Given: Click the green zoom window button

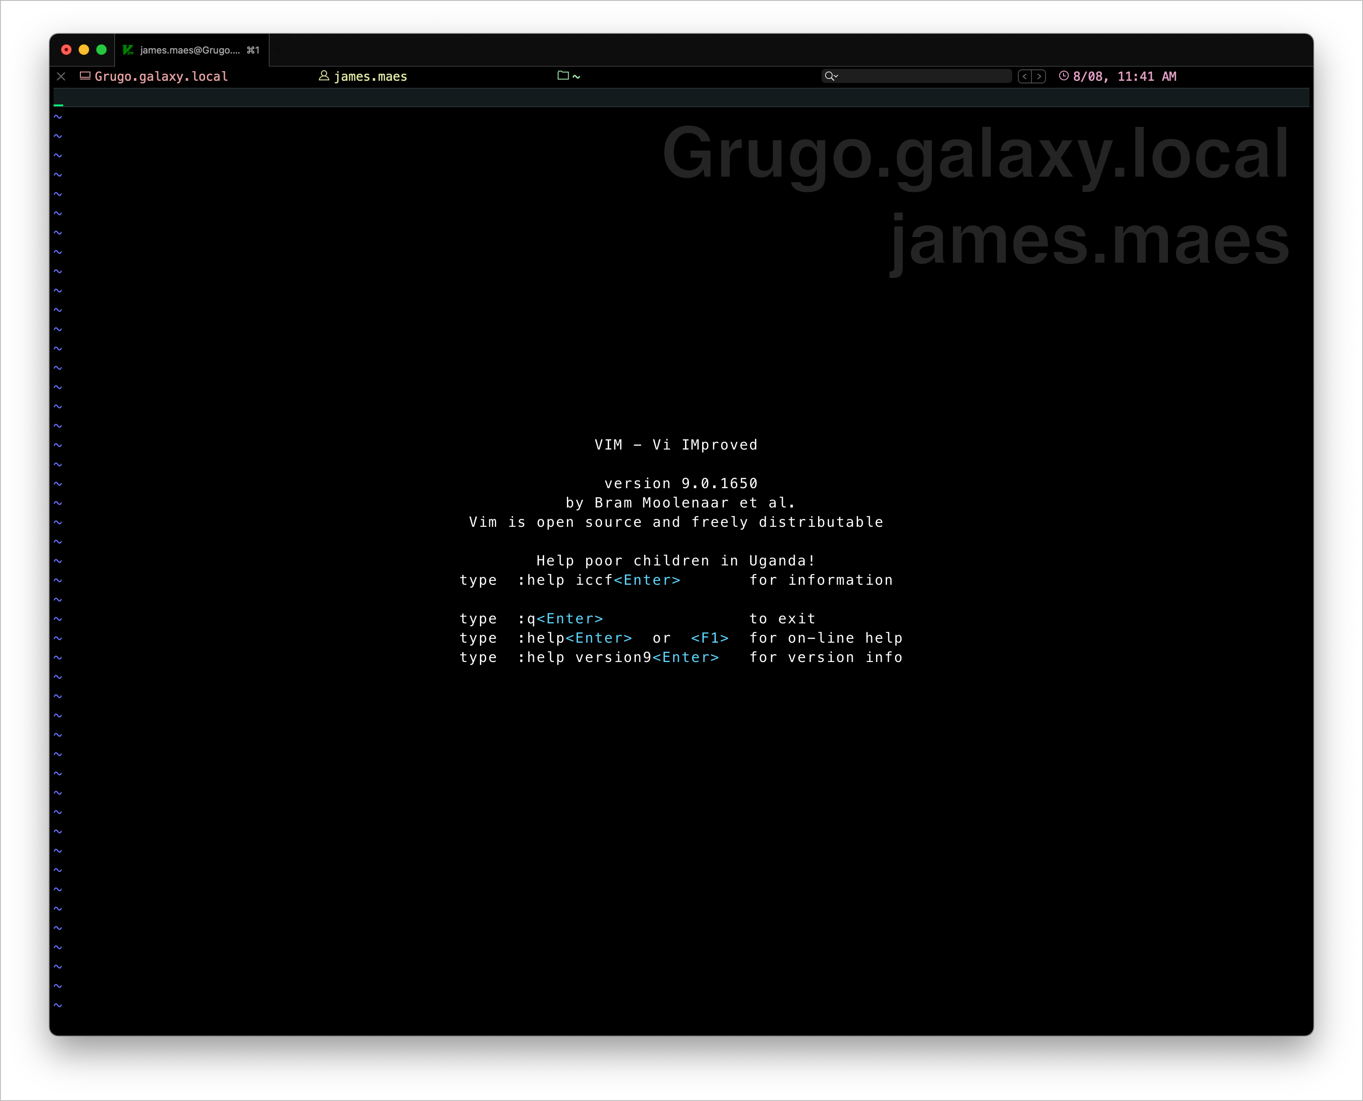Looking at the screenshot, I should point(101,50).
